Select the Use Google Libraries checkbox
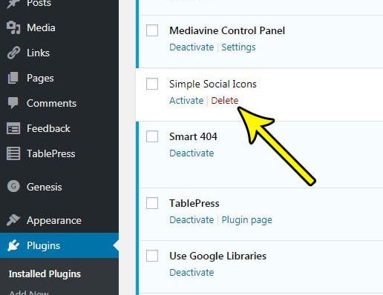This screenshot has height=295, width=383. pyautogui.click(x=152, y=256)
